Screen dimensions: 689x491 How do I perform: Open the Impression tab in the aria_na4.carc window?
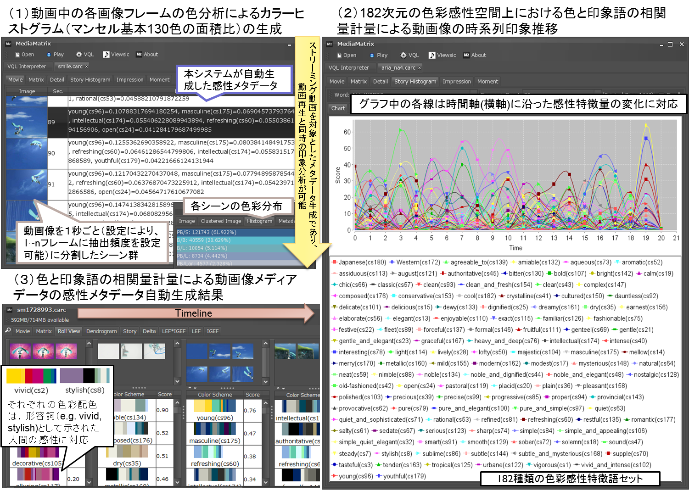(456, 82)
